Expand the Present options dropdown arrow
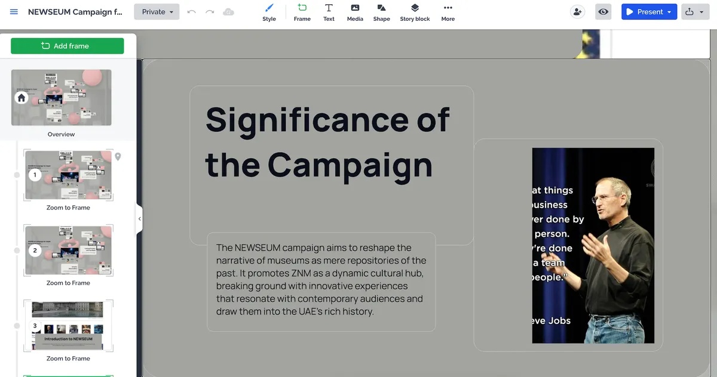The height and width of the screenshot is (377, 717). pos(668,11)
